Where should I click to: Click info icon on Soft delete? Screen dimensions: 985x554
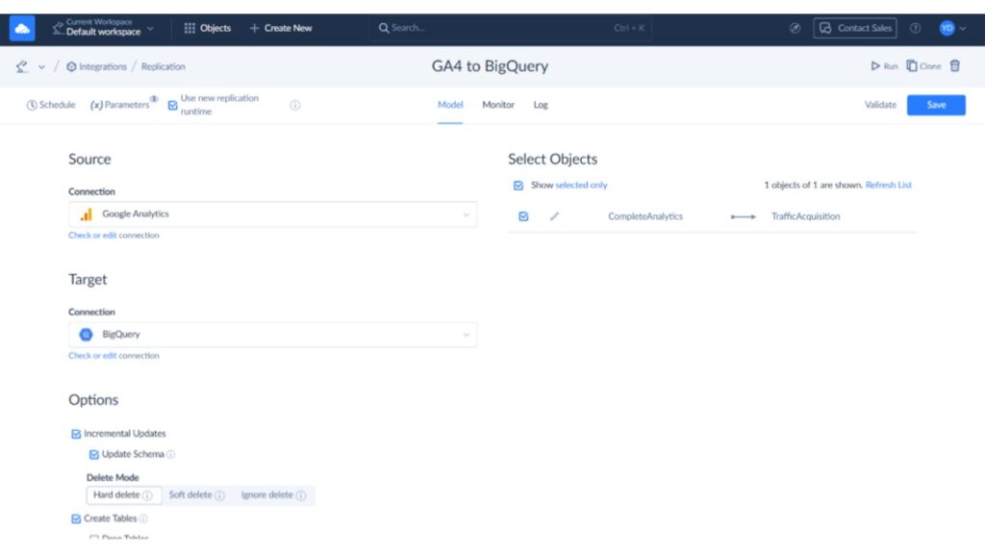[x=220, y=495]
